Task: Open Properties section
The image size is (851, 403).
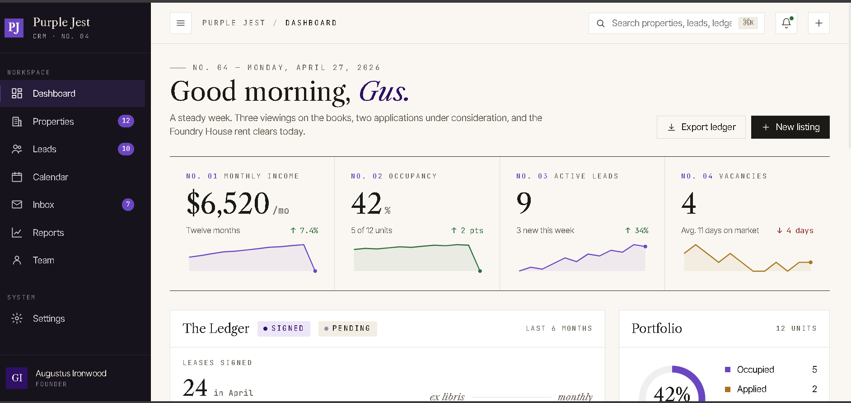Action: tap(73, 122)
